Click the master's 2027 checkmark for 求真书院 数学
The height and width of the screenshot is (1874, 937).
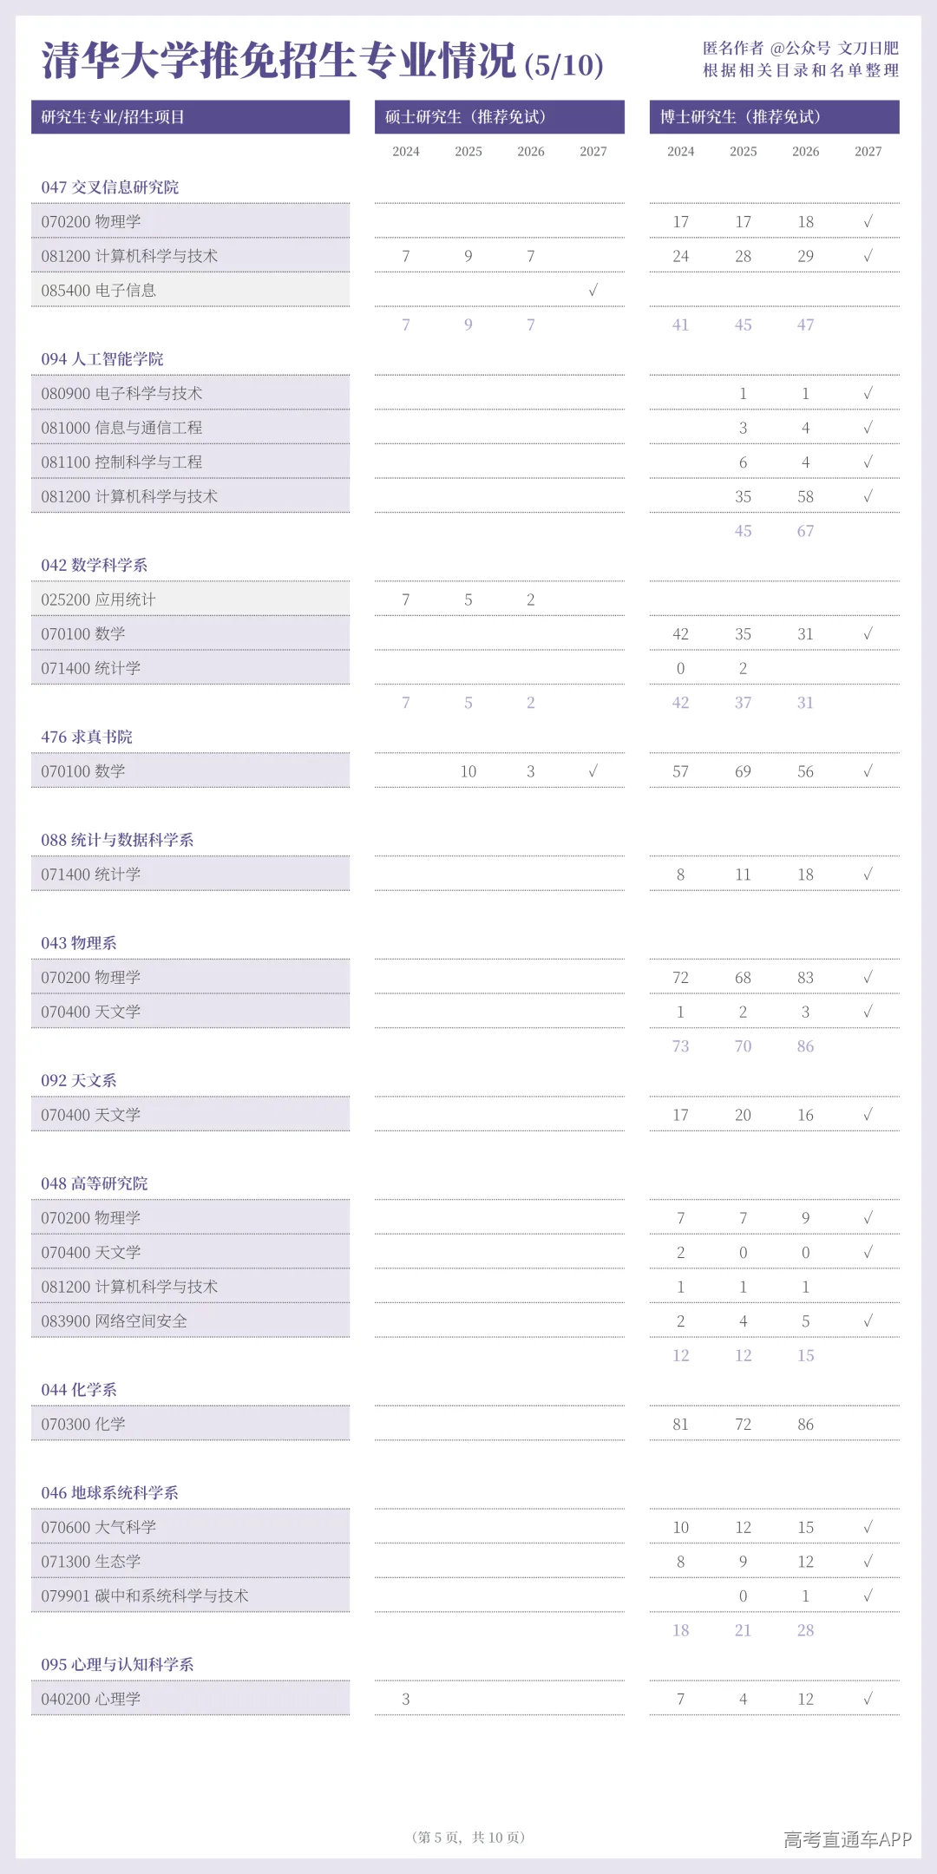(x=593, y=771)
